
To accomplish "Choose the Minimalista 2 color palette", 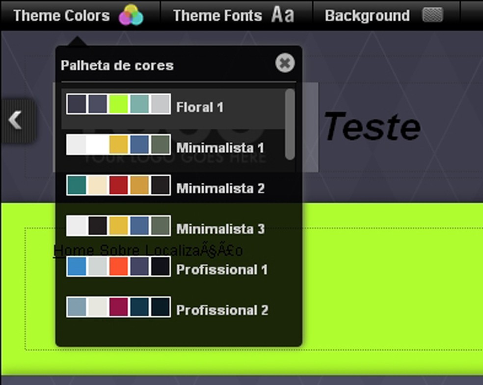I will [220, 188].
